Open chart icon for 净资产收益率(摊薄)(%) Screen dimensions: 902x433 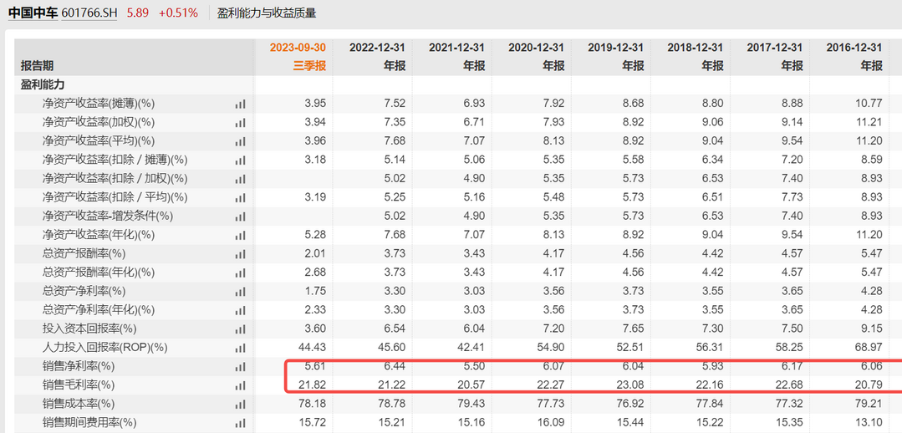(240, 104)
